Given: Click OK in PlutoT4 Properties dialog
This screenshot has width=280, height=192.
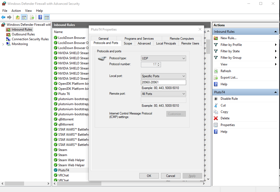Looking at the screenshot, I should point(149,176).
